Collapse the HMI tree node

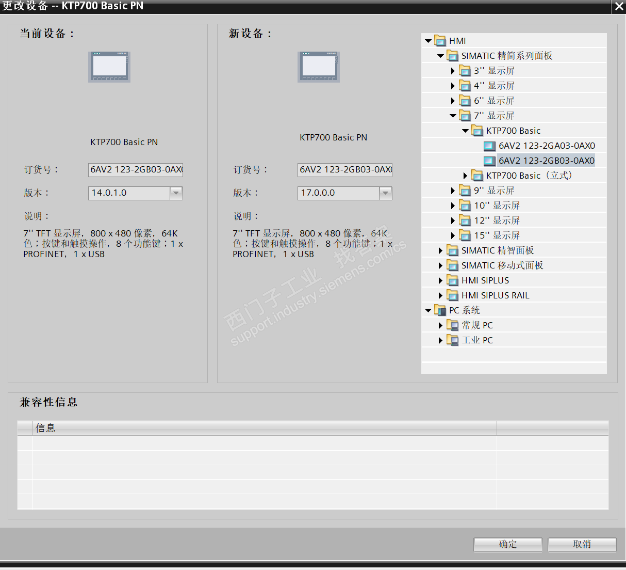tap(428, 41)
